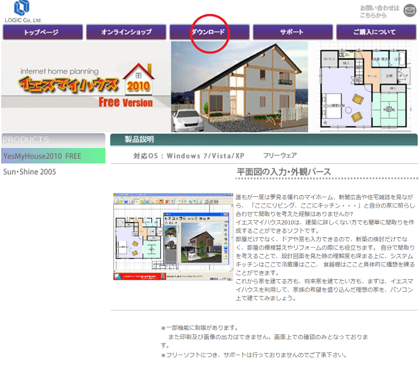
Task: Open the ご購入について menu
Action: pyautogui.click(x=376, y=32)
